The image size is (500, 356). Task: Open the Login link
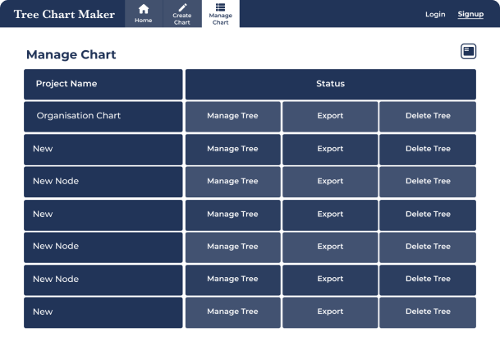click(435, 14)
